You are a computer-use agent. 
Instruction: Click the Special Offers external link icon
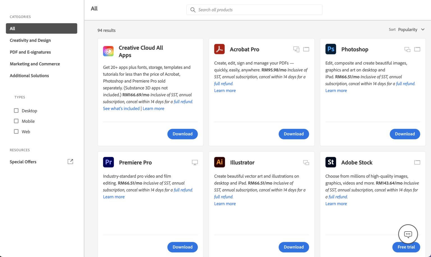click(70, 161)
